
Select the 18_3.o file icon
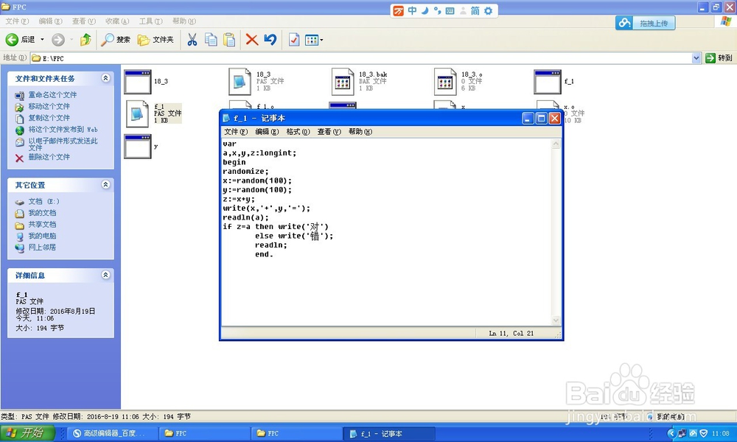point(445,82)
